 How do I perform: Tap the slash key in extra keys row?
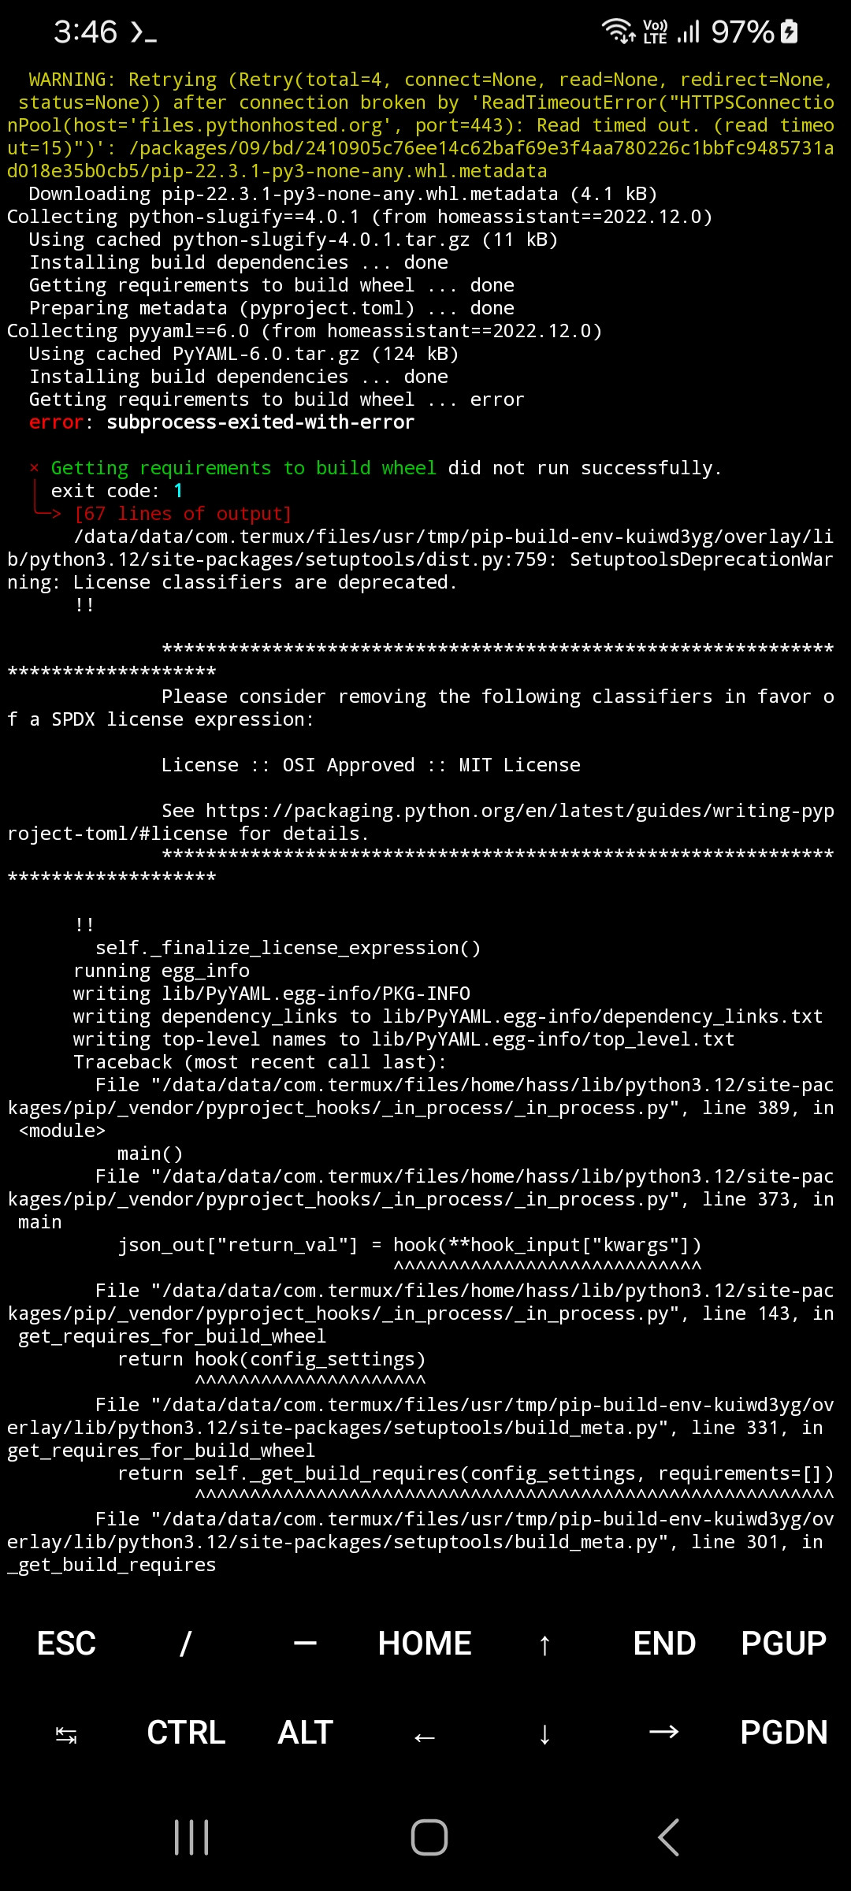pyautogui.click(x=185, y=1644)
